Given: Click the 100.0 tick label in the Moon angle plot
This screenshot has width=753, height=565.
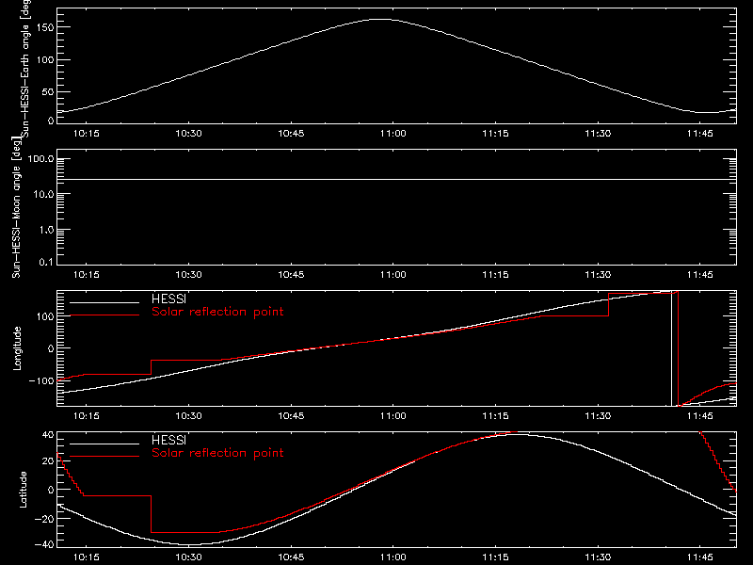Looking at the screenshot, I should click(x=41, y=159).
